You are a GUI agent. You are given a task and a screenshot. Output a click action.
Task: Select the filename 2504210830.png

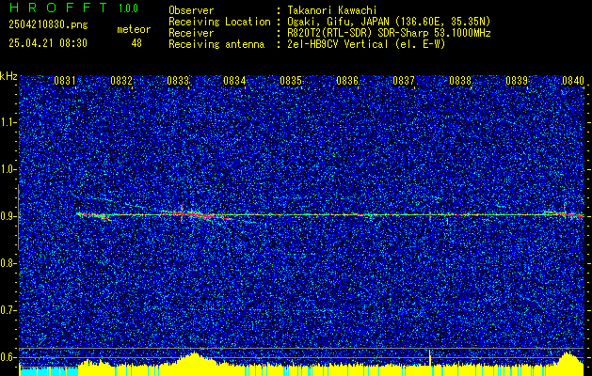pos(48,25)
